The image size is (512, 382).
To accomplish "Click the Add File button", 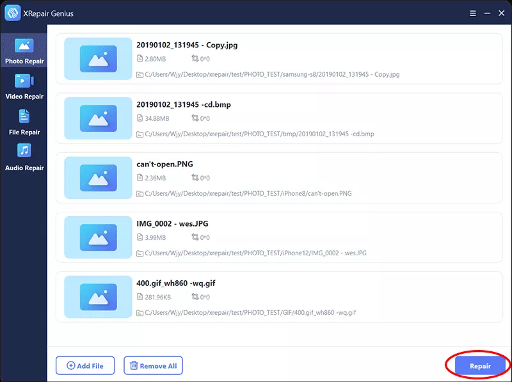I will click(85, 365).
